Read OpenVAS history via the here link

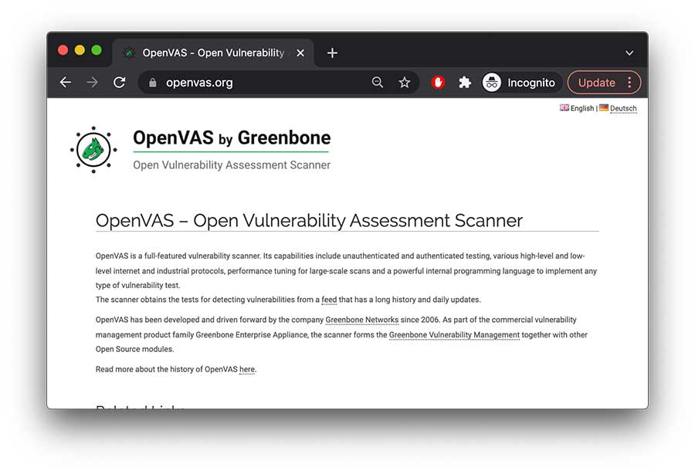pyautogui.click(x=247, y=369)
